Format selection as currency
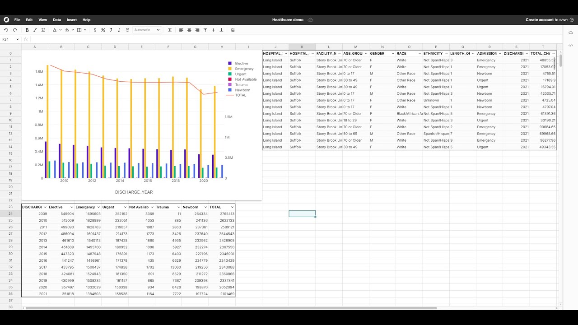 click(95, 30)
